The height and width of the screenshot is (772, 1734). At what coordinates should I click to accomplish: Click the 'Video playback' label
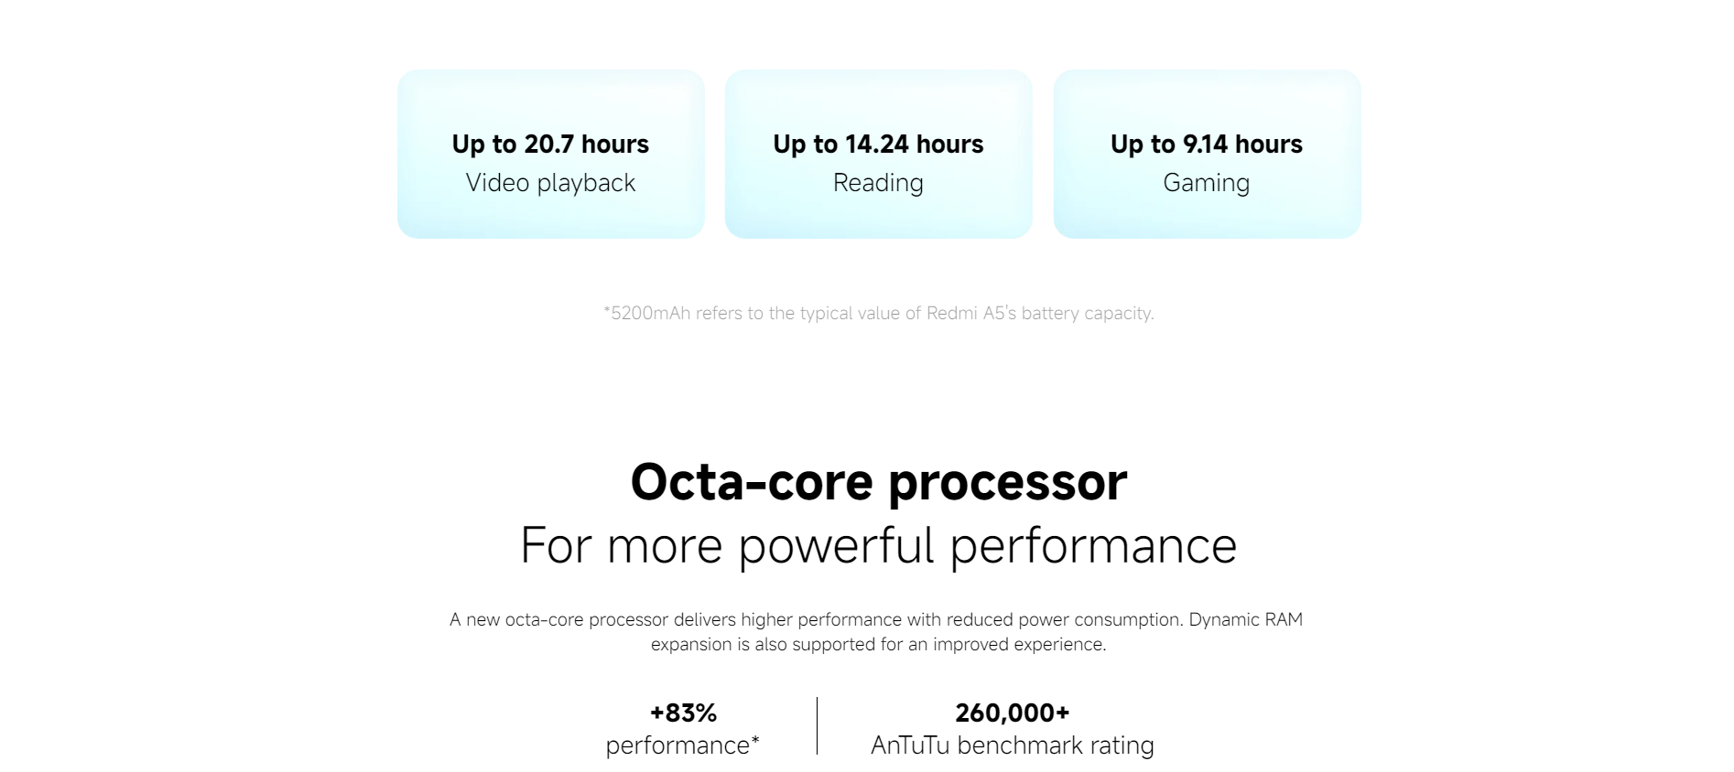pos(550,183)
